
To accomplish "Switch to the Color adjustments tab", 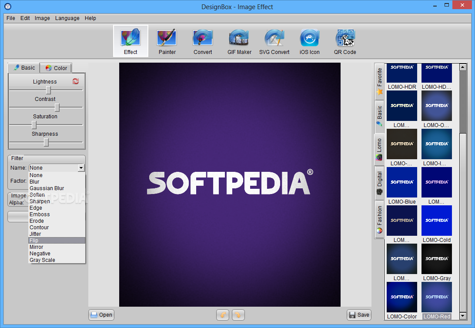I will tap(56, 68).
